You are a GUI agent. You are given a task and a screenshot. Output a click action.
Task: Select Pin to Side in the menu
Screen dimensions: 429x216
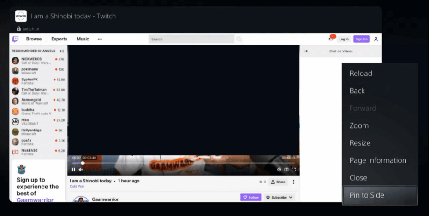coord(380,195)
